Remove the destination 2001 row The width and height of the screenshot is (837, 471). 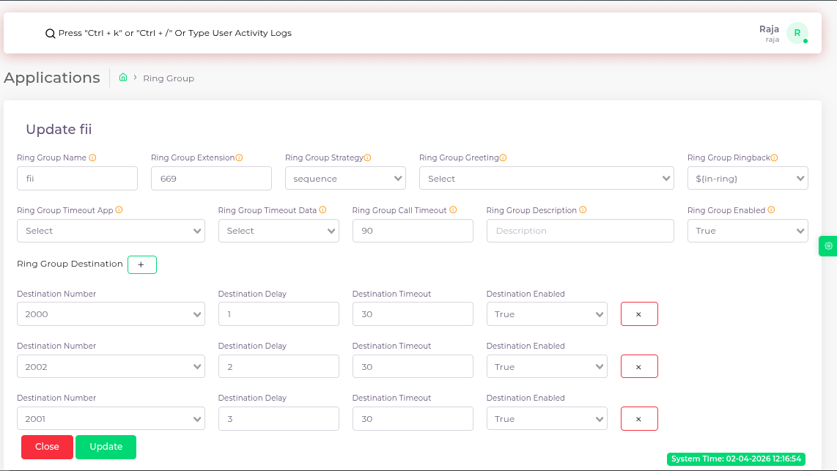point(639,419)
